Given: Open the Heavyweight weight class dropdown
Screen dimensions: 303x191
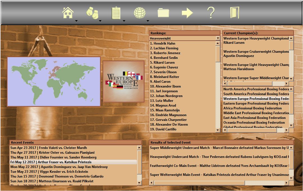Looking at the screenshot, I should tap(218, 38).
